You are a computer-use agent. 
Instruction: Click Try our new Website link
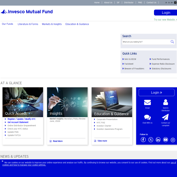[x=165, y=20]
